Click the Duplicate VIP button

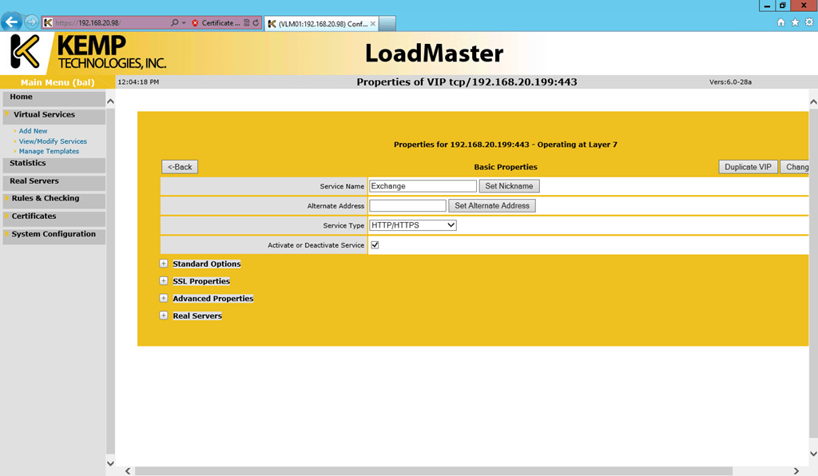[748, 167]
